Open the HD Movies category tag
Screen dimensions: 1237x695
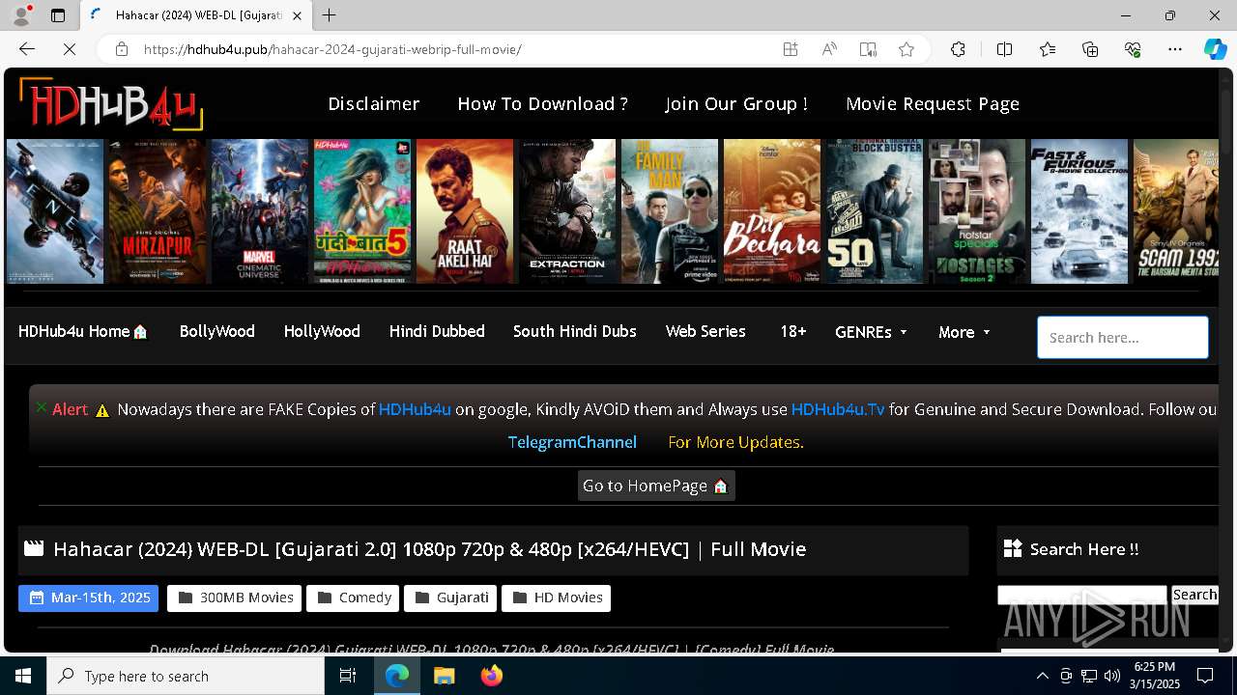coord(556,598)
